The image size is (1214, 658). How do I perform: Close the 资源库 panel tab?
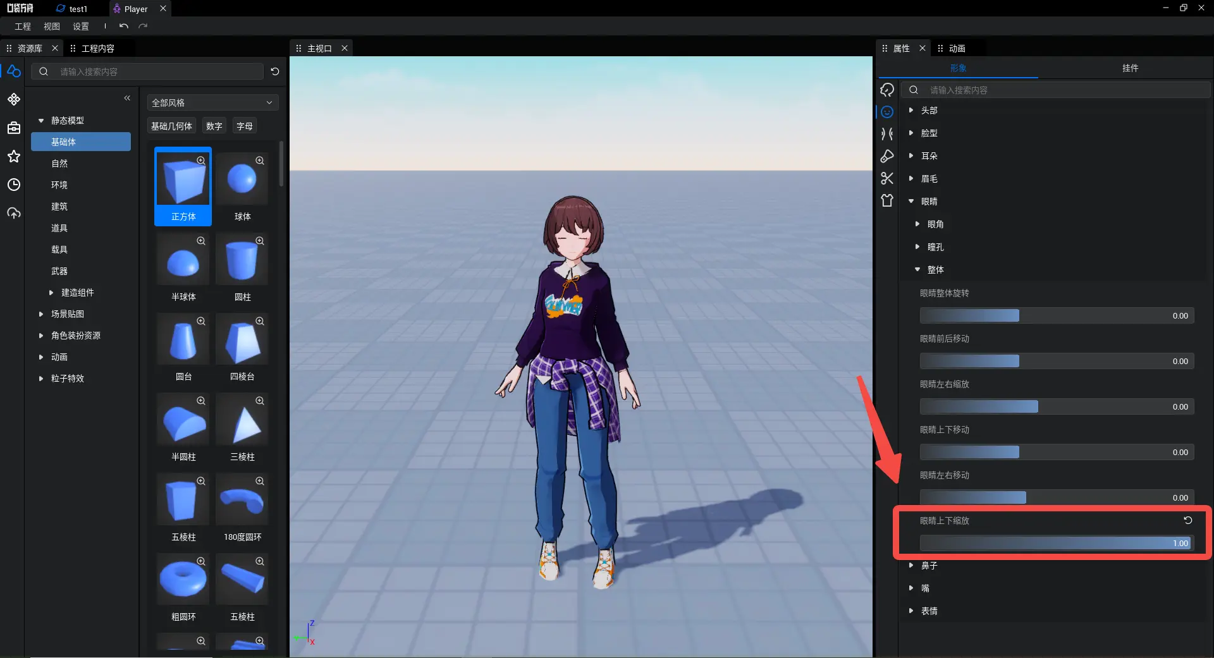pos(55,48)
